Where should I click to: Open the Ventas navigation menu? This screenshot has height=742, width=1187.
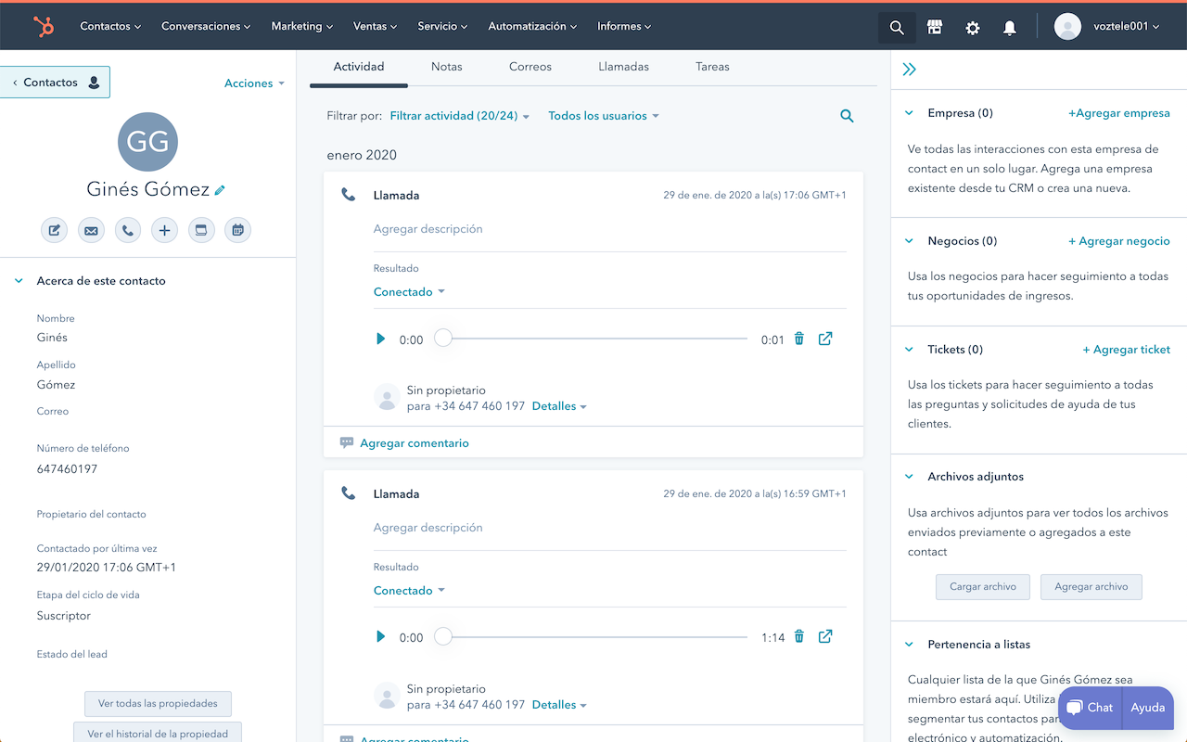click(x=375, y=27)
